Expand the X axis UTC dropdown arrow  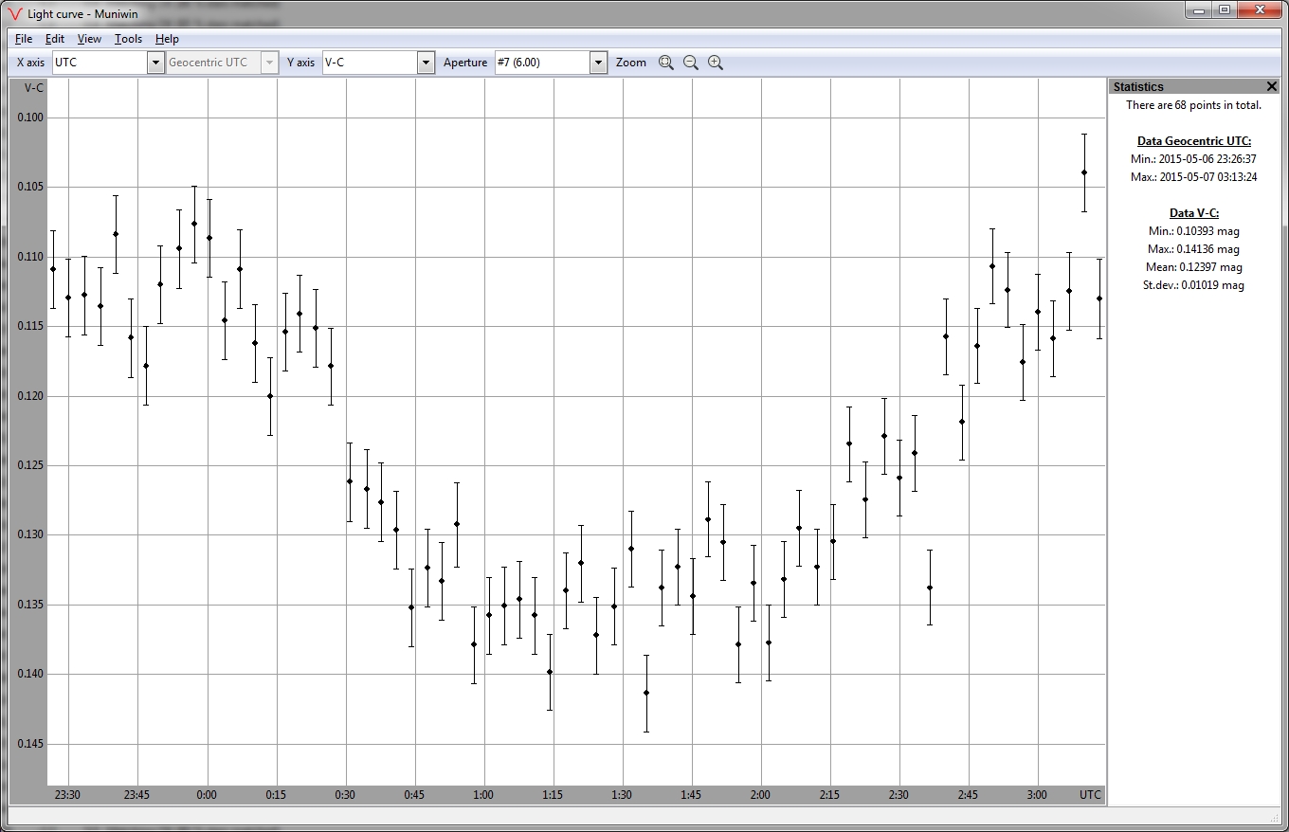pos(156,63)
